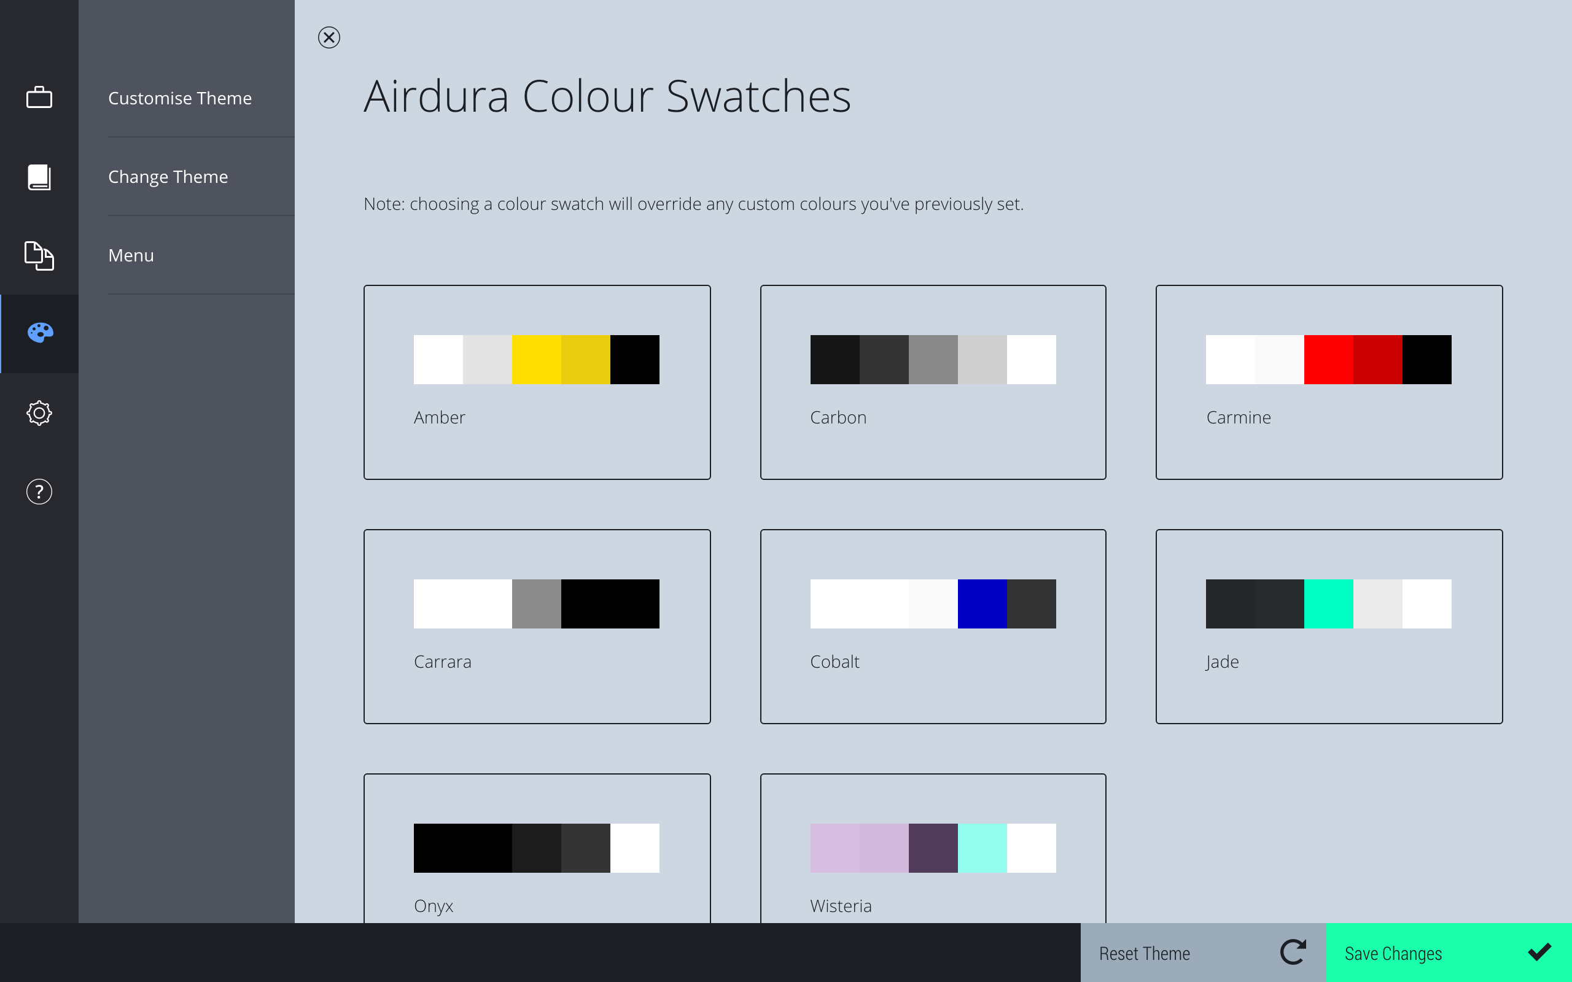Open the help question mark icon

pos(39,492)
